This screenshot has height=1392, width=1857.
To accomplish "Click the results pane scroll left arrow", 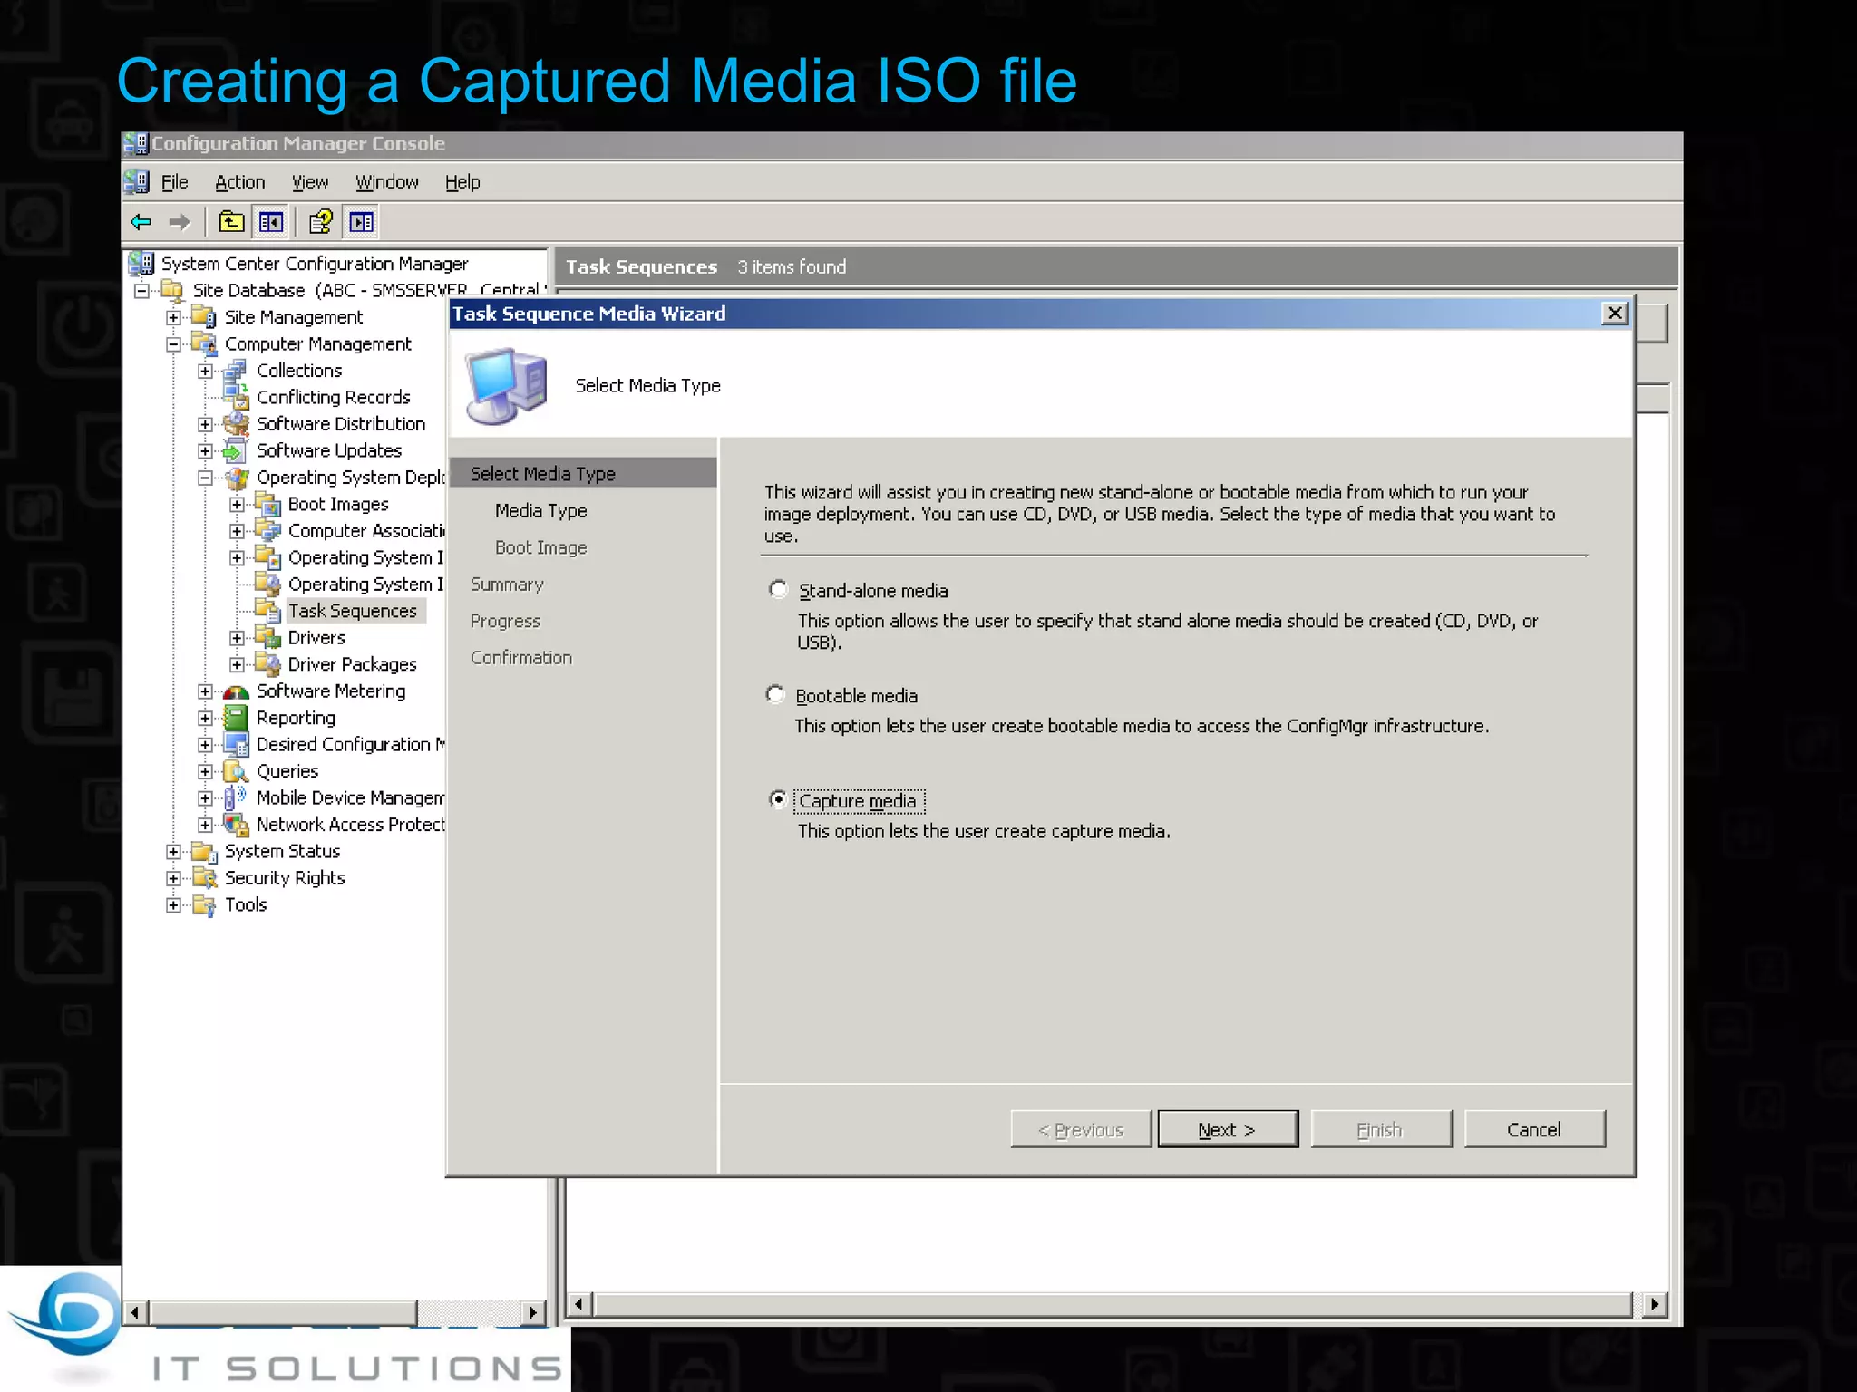I will [x=579, y=1304].
